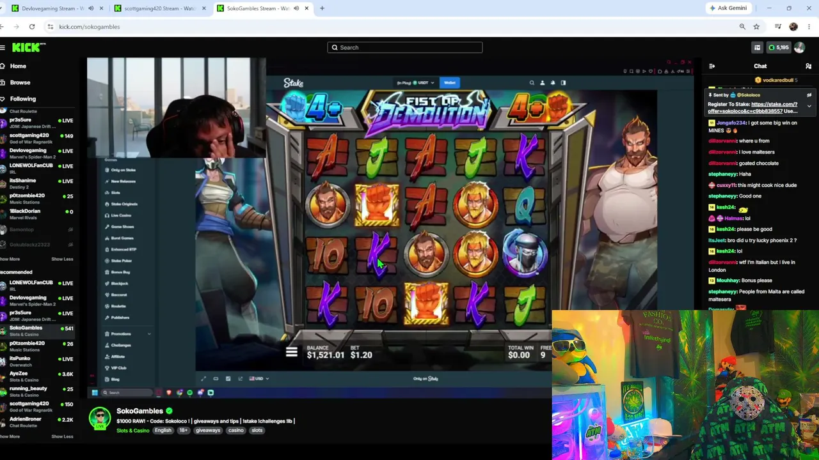The image size is (819, 460).
Task: Click the KICK logo
Action: (x=29, y=47)
